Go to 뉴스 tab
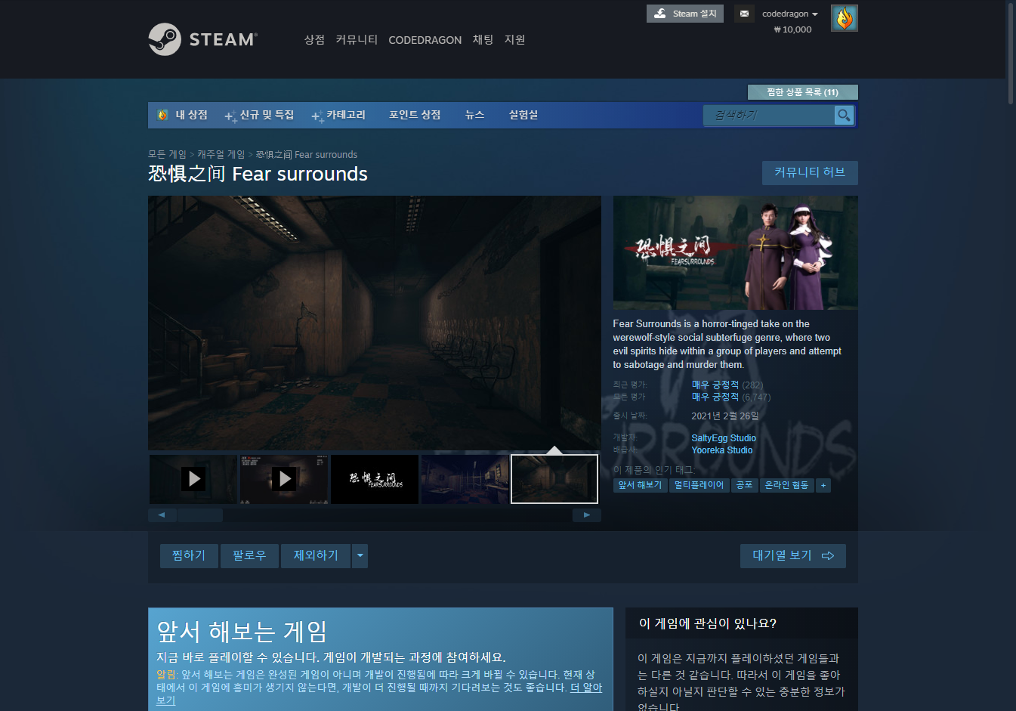 [x=474, y=115]
